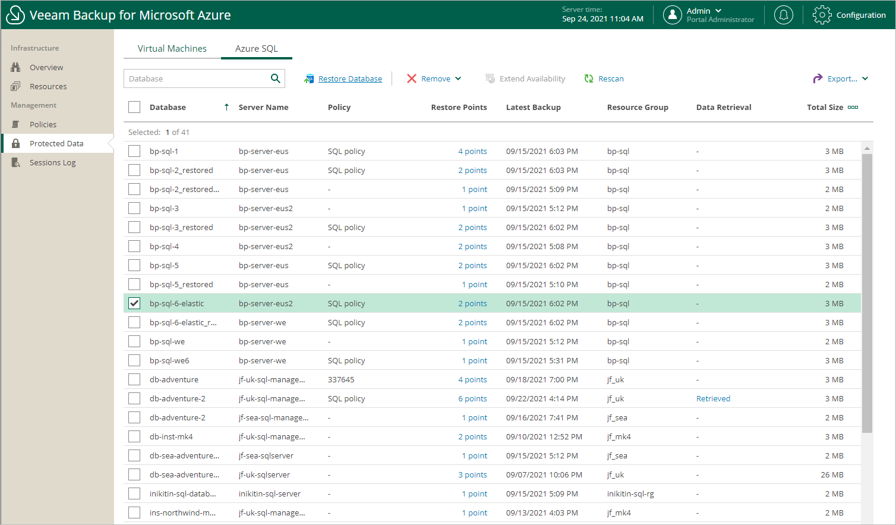Click the Configuration gear icon
The image size is (896, 525).
coord(822,15)
